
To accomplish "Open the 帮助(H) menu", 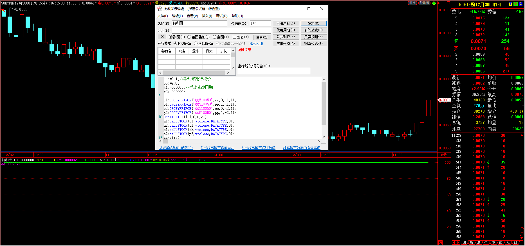I will (237, 16).
